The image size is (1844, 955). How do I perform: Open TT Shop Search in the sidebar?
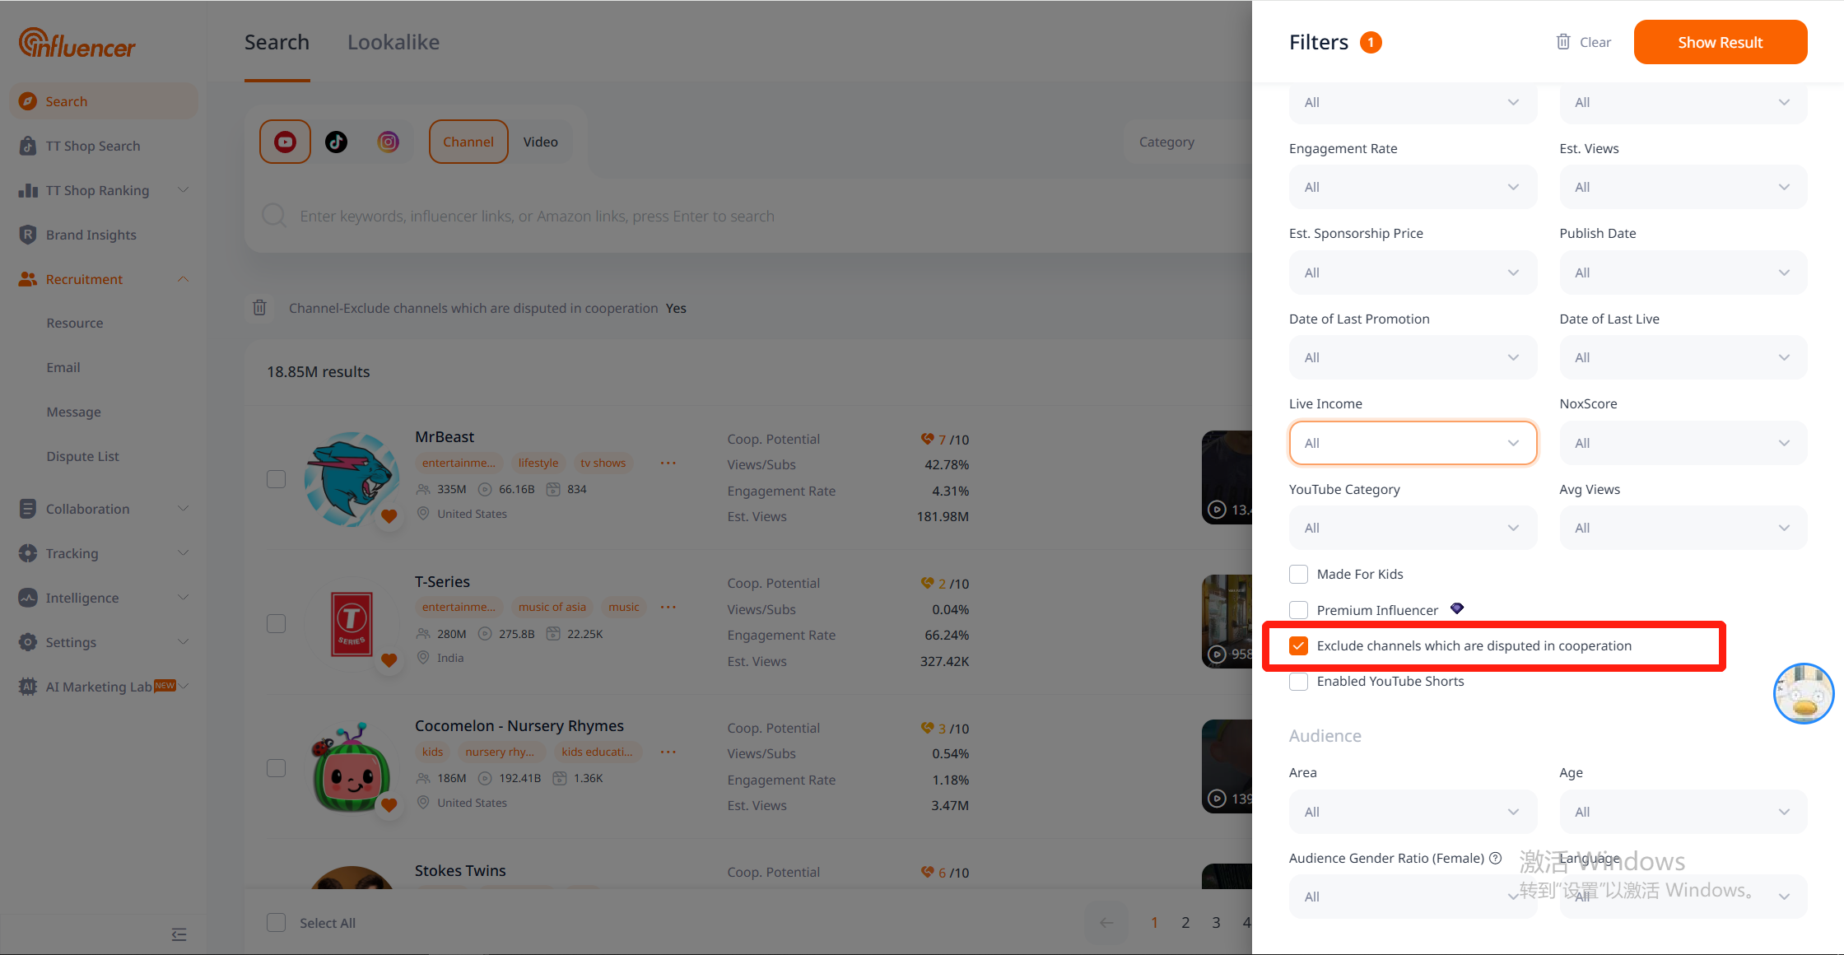click(x=92, y=146)
